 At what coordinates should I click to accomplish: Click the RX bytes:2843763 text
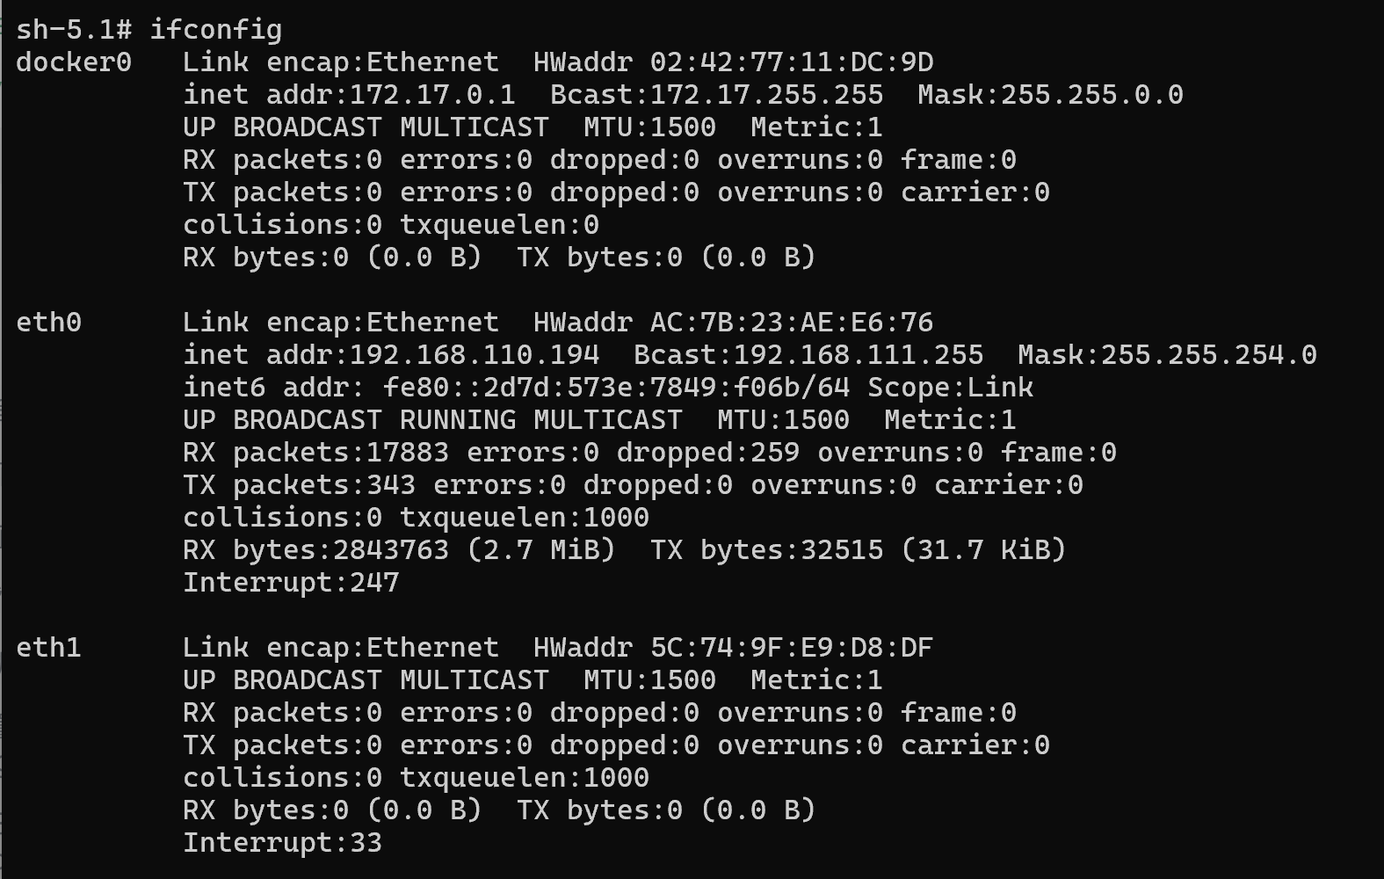coord(316,550)
